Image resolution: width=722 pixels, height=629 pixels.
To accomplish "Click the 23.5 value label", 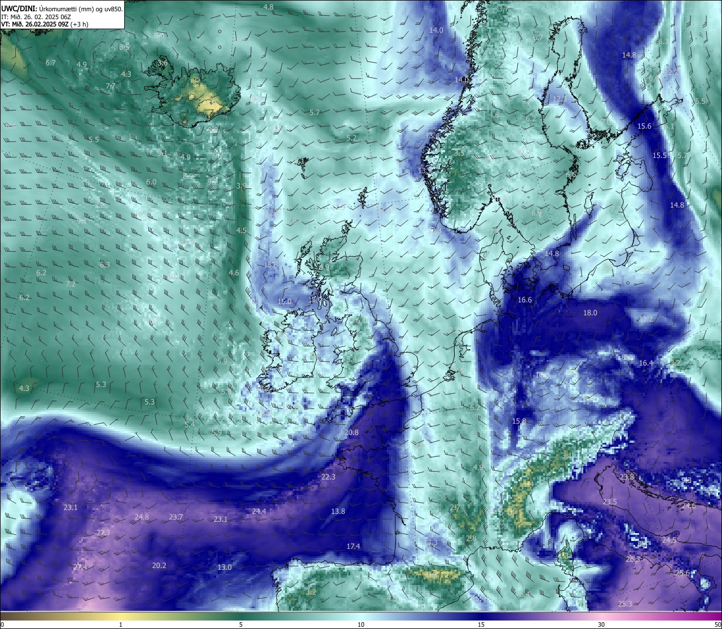I will [610, 502].
